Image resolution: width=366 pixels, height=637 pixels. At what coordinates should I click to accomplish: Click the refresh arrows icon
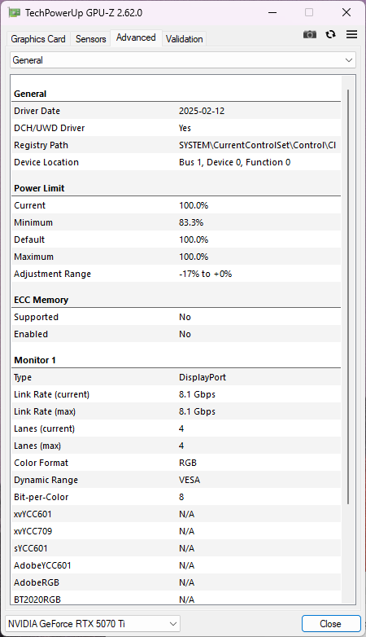coord(331,34)
